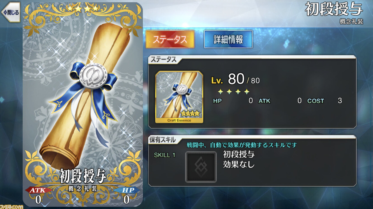
Task: Tap the empty SKILL 1 icon
Action: tap(201, 167)
